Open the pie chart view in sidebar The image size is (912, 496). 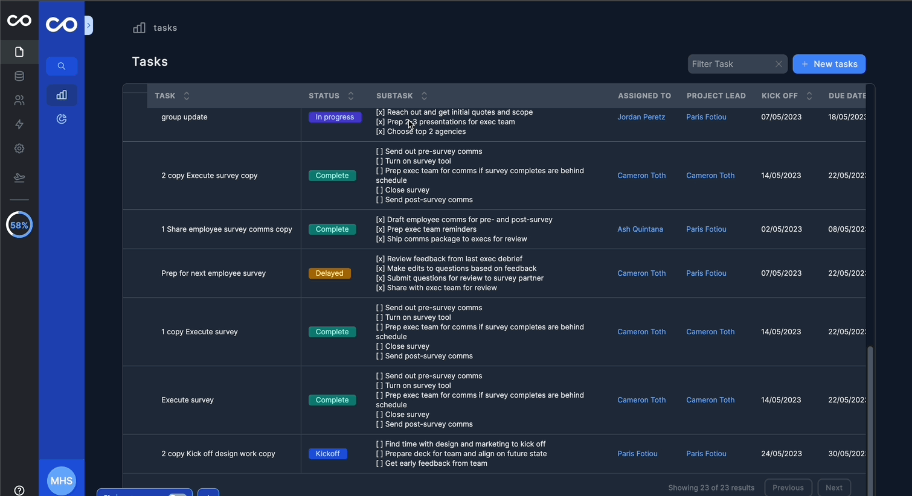pos(62,119)
